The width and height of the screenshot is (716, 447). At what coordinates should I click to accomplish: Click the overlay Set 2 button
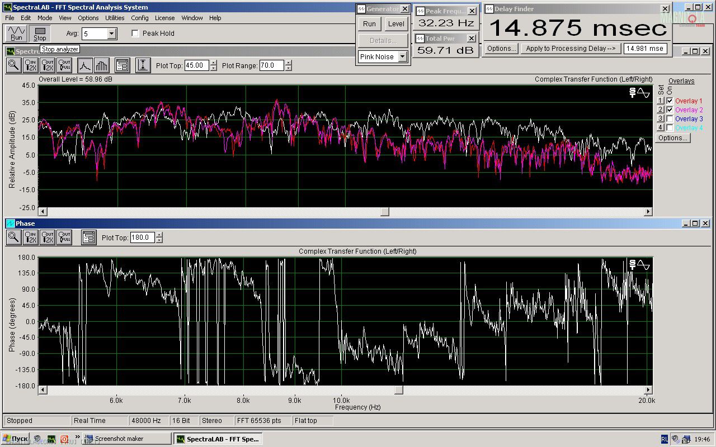660,110
